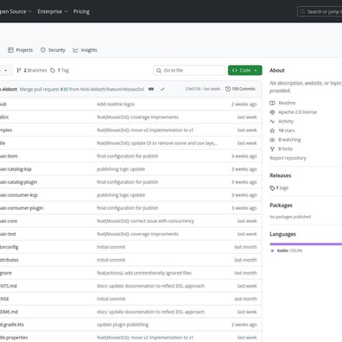This screenshot has width=342, height=342.
Task: Open commit 'add unintentionally ignored files'
Action: [144, 273]
